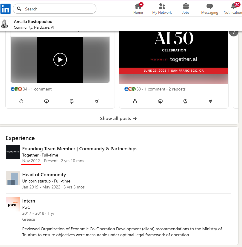The image size is (242, 247).
Task: Go to the Home nav item
Action: (138, 9)
